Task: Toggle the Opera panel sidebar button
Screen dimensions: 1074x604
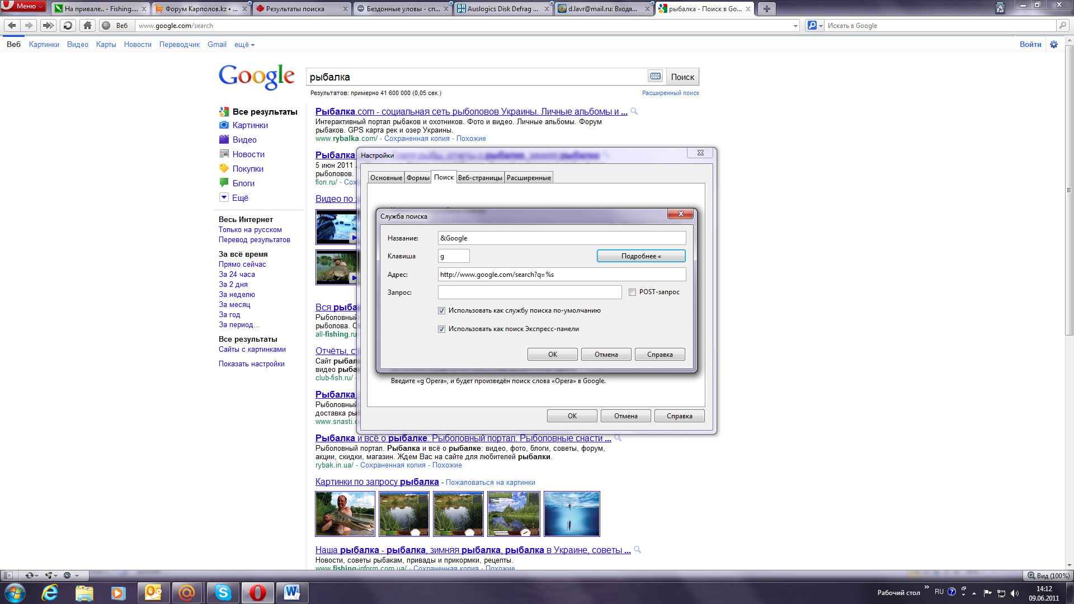Action: pos(8,575)
